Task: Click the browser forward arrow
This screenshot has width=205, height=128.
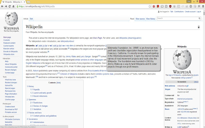Action: click(6, 6)
